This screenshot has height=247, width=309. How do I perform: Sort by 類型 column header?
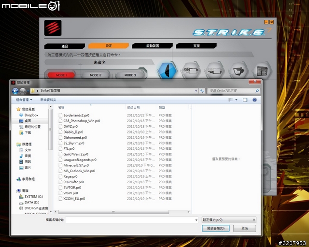pyautogui.click(x=173, y=107)
